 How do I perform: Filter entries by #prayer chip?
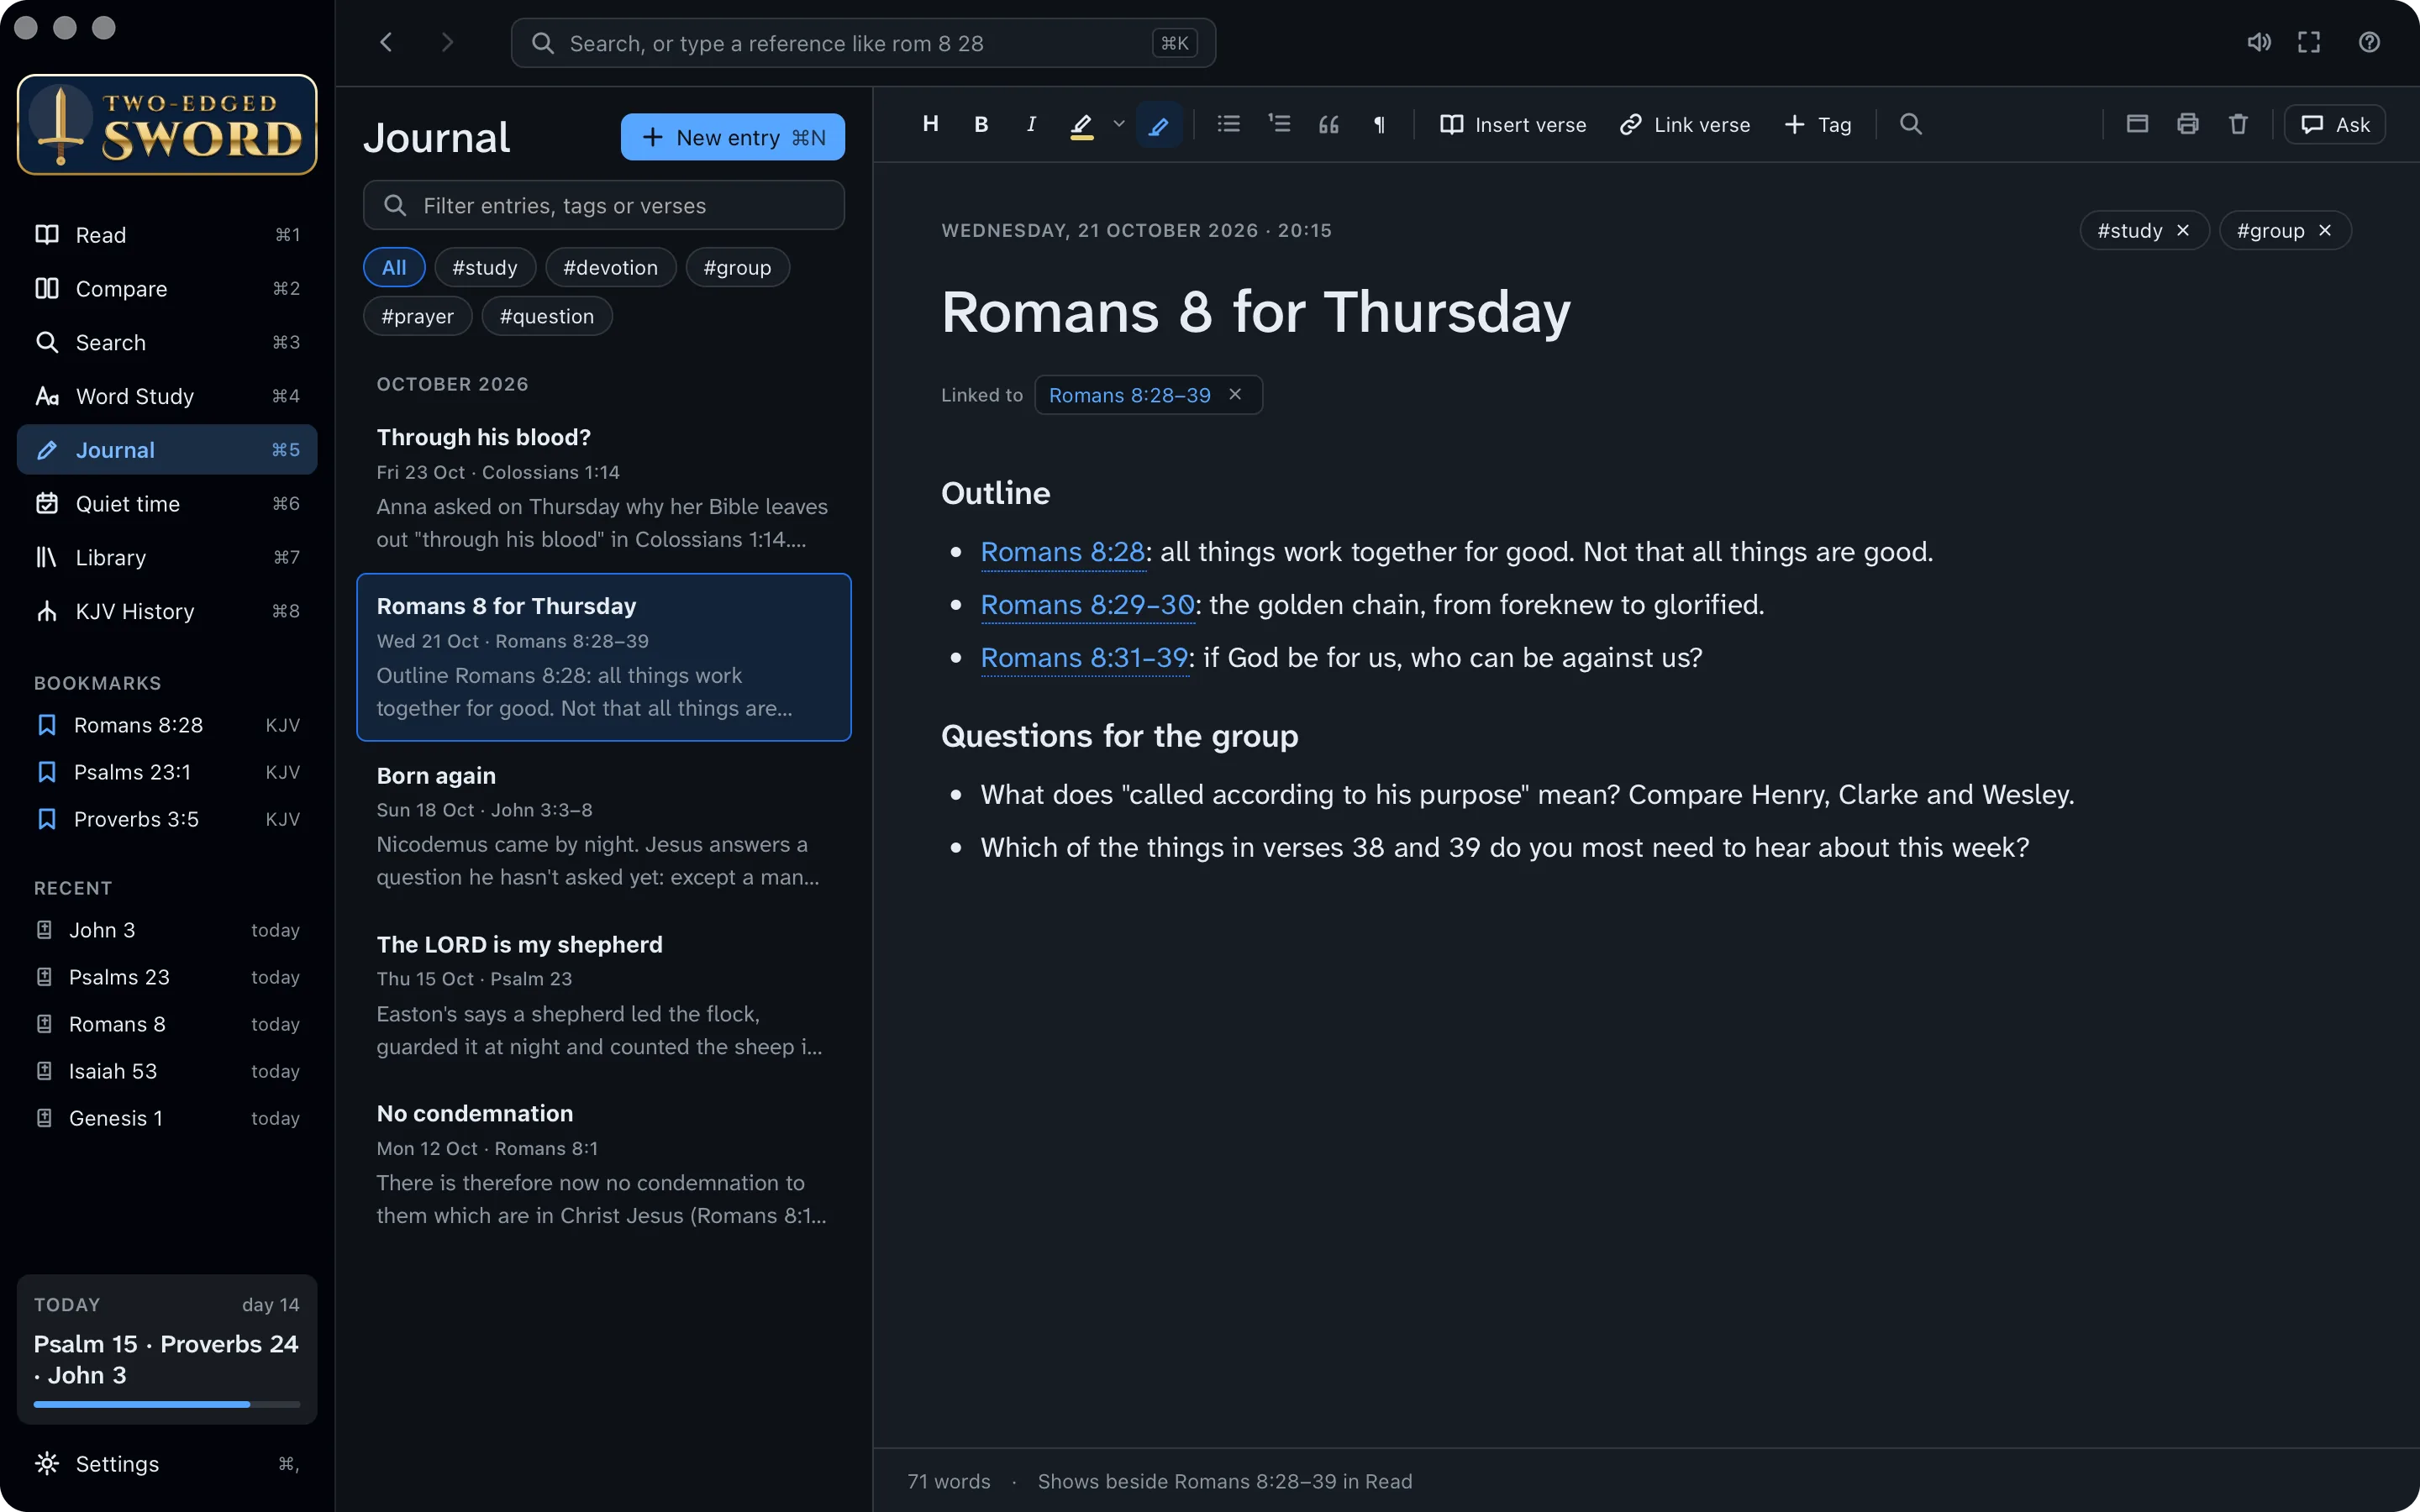[417, 316]
